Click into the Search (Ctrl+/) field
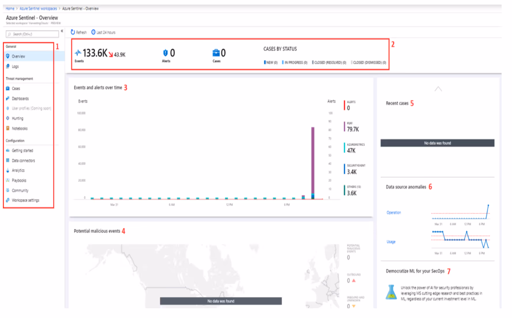Viewport: 512px width, 318px height. tap(32, 34)
